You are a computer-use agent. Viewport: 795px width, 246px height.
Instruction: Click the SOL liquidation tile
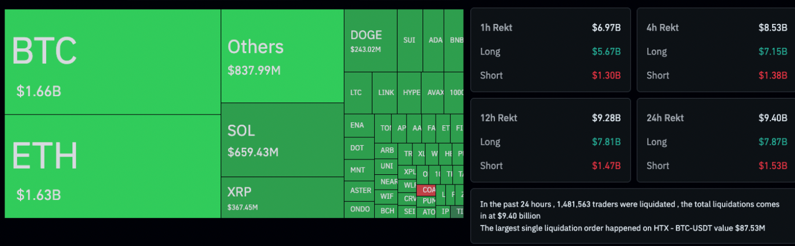[282, 140]
